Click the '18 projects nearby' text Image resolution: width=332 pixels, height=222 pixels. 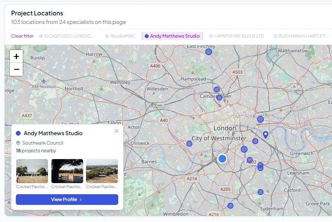(x=36, y=151)
